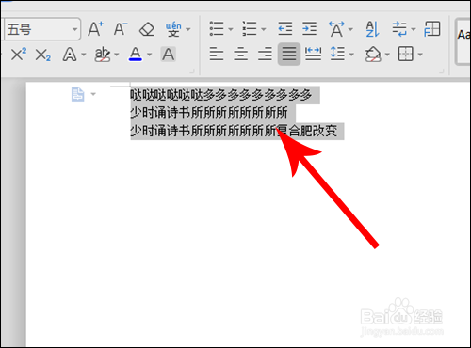Click the line 少时诵诗书所所所所所所所所 without 复合肥改变
Image resolution: width=471 pixels, height=348 pixels.
209,113
